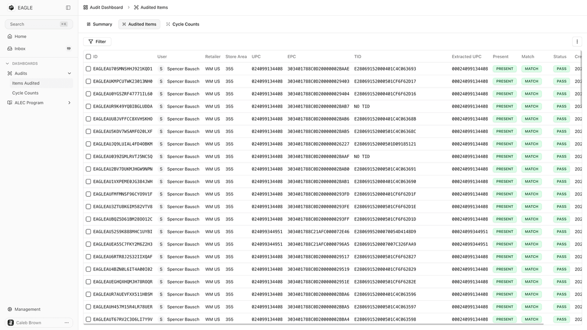Click the Home icon in the sidebar

tap(10, 36)
